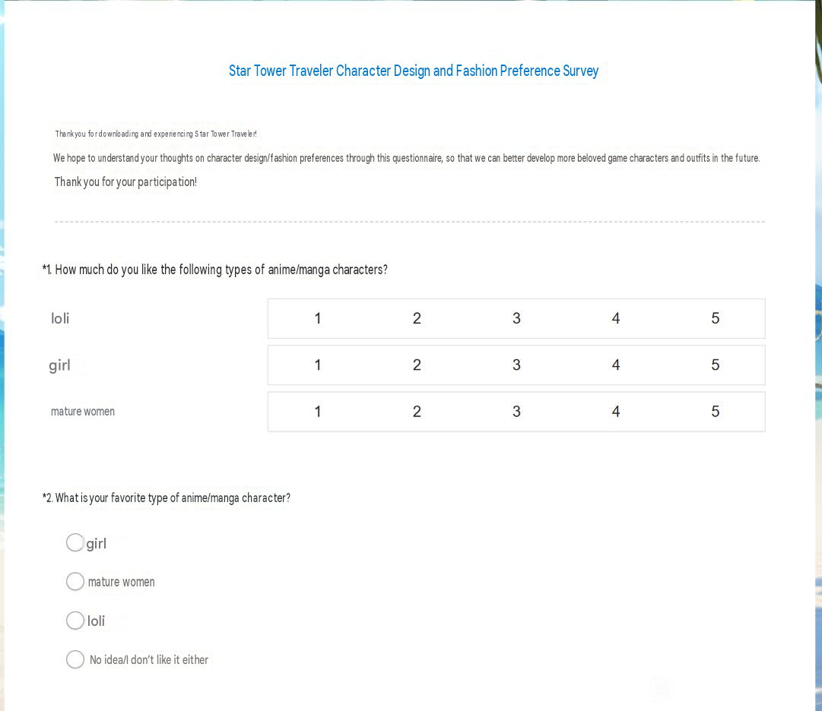Screen dimensions: 822x711
Task: Give girl characters a rating of 4
Action: (616, 365)
